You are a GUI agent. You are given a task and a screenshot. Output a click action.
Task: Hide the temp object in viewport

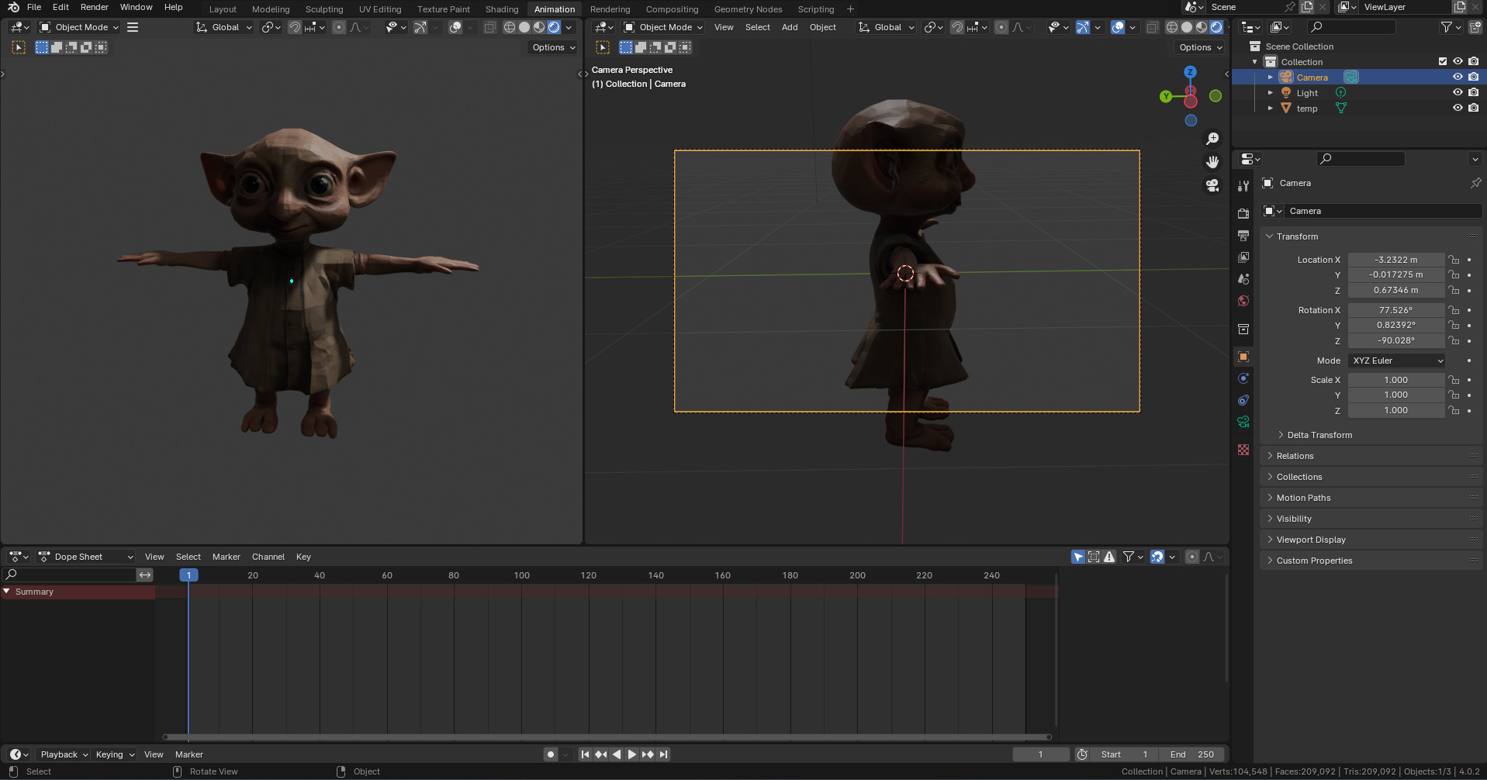[1458, 108]
